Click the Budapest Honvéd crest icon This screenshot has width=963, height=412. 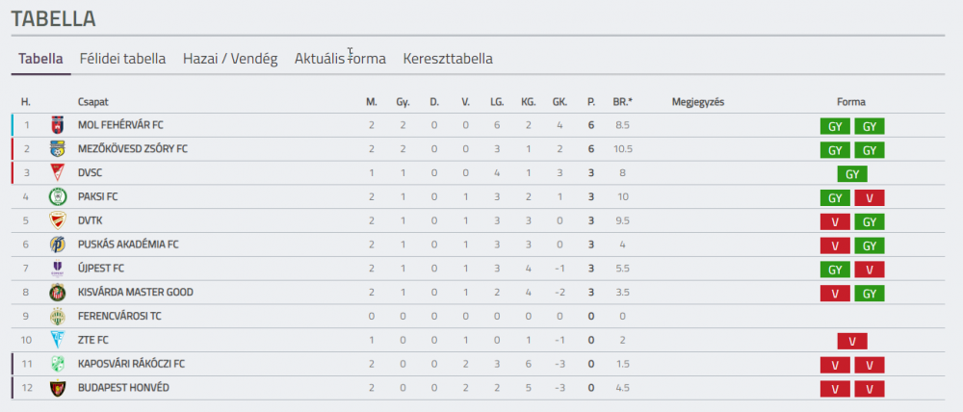tap(57, 388)
